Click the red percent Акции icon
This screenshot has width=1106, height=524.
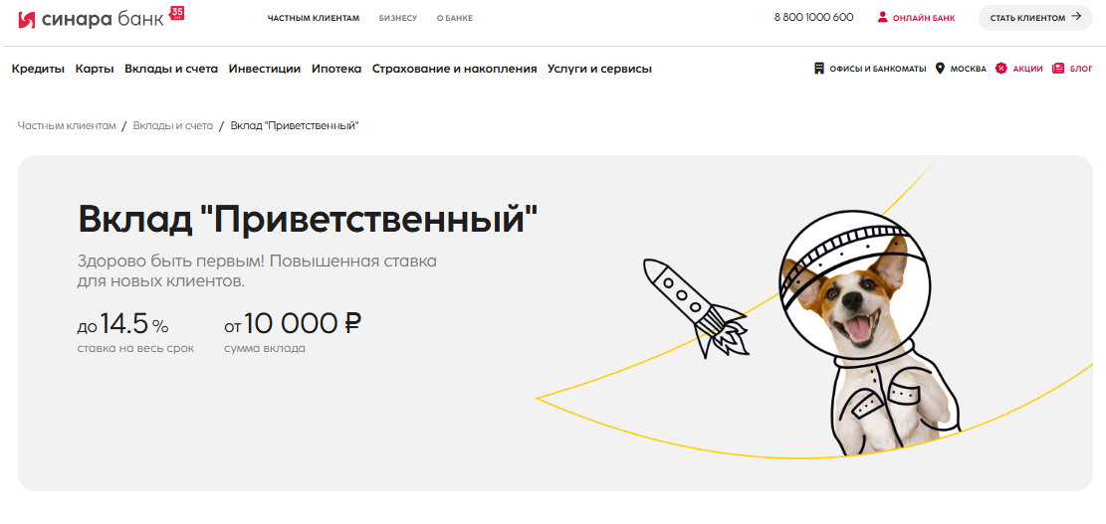coord(1000,69)
